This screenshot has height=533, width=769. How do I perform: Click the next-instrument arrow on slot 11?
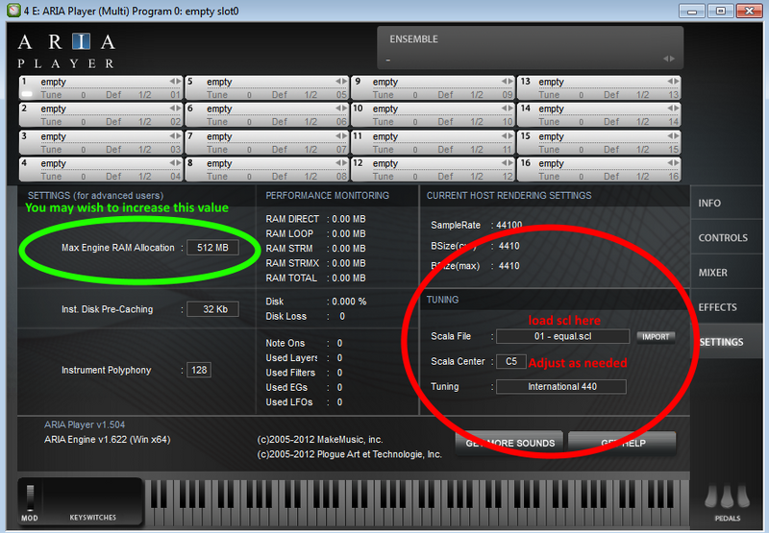coord(510,135)
